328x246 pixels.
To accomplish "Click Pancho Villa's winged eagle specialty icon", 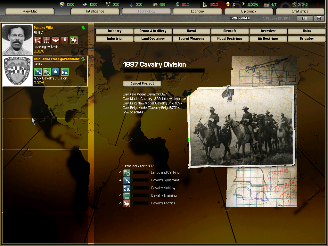I will (x=56, y=40).
